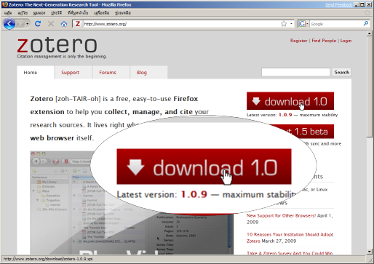Open the Register link
The height and width of the screenshot is (264, 374).
point(298,41)
